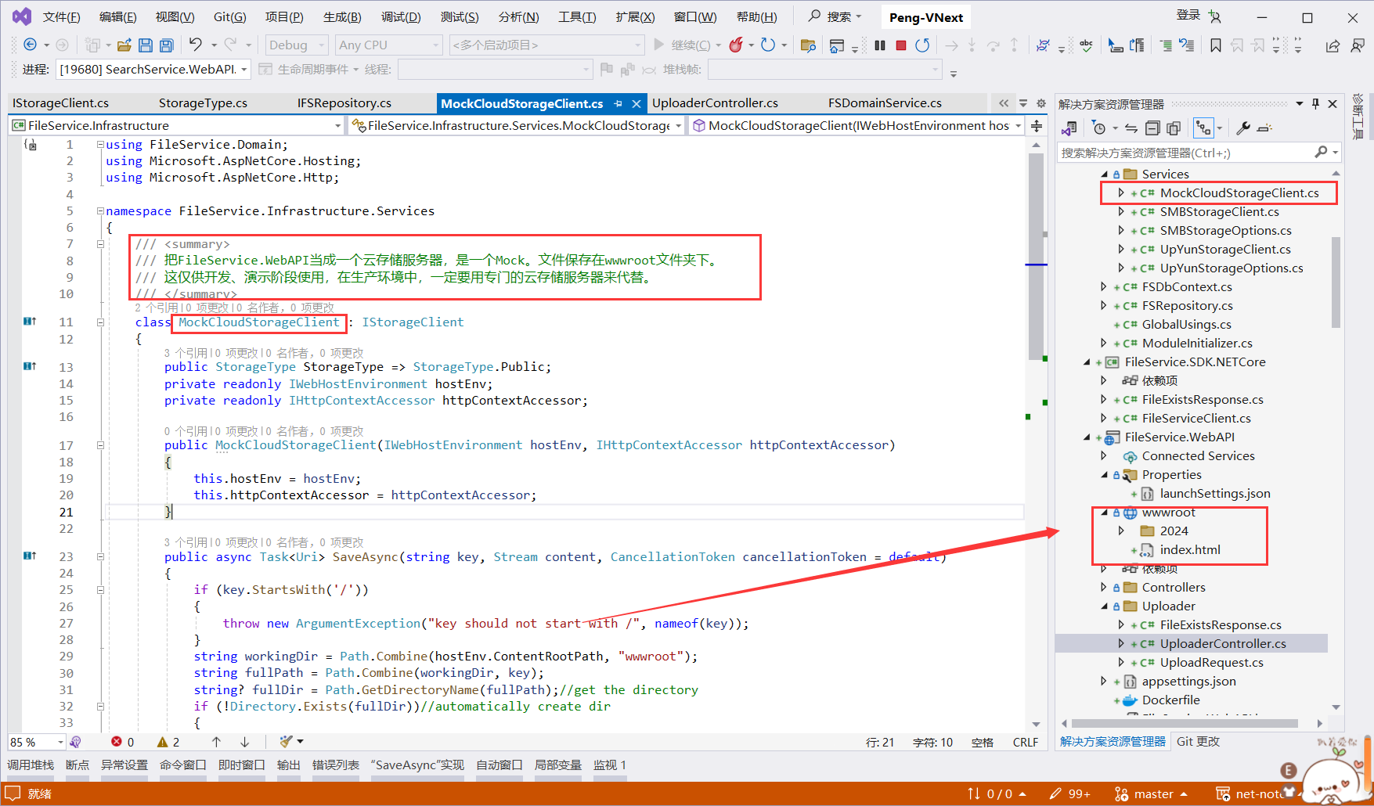Open the 错误列表 error list panel tab
Viewport: 1374px width, 806px height.
click(x=335, y=765)
